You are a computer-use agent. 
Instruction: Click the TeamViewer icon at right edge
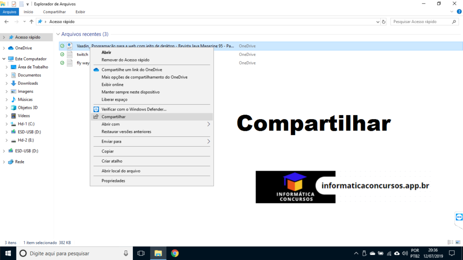click(x=458, y=218)
